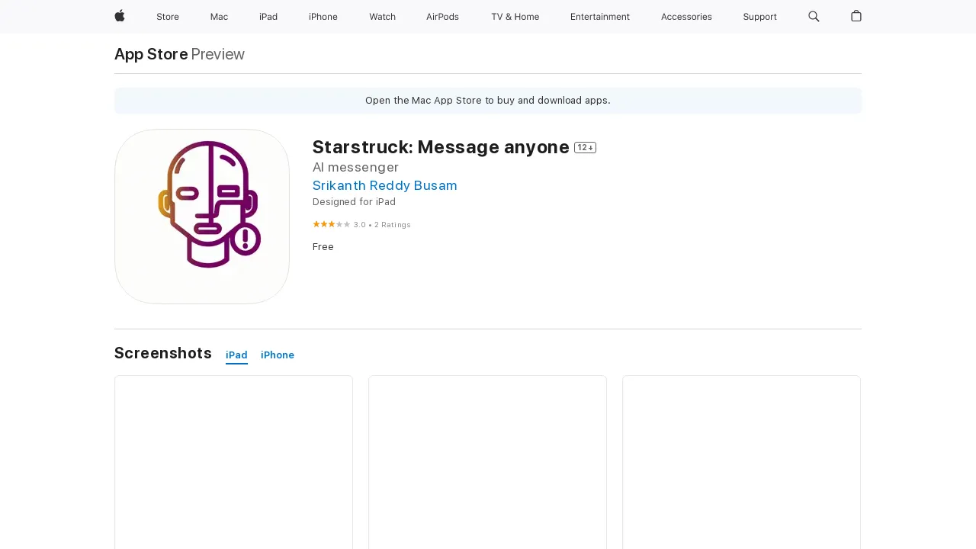Click the three-star rating icons
The height and width of the screenshot is (549, 976).
332,224
